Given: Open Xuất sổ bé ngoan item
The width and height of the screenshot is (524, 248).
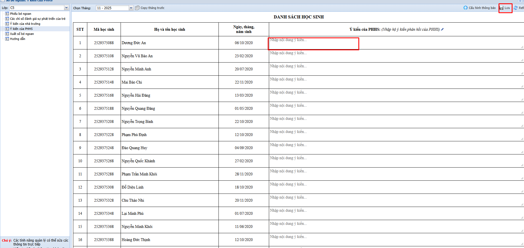Looking at the screenshot, I should click(x=22, y=34).
